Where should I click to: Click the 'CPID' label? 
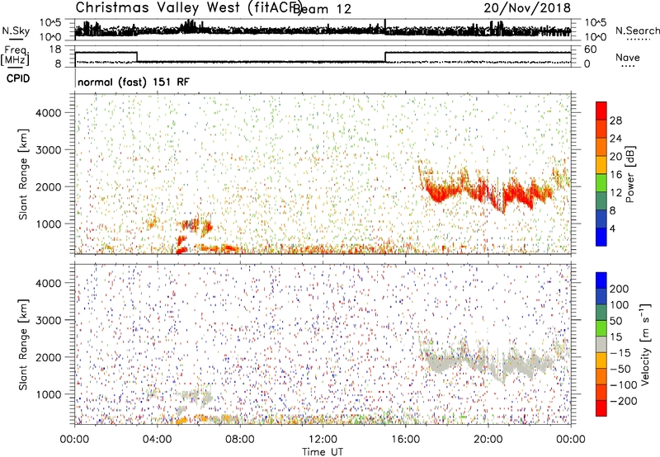click(x=18, y=78)
